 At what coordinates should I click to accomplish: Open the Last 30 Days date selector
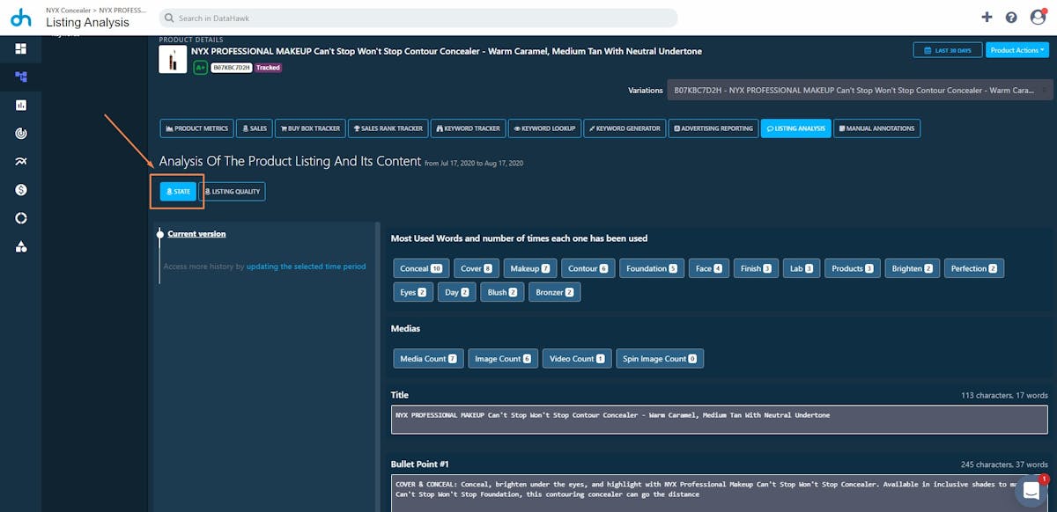tap(948, 50)
